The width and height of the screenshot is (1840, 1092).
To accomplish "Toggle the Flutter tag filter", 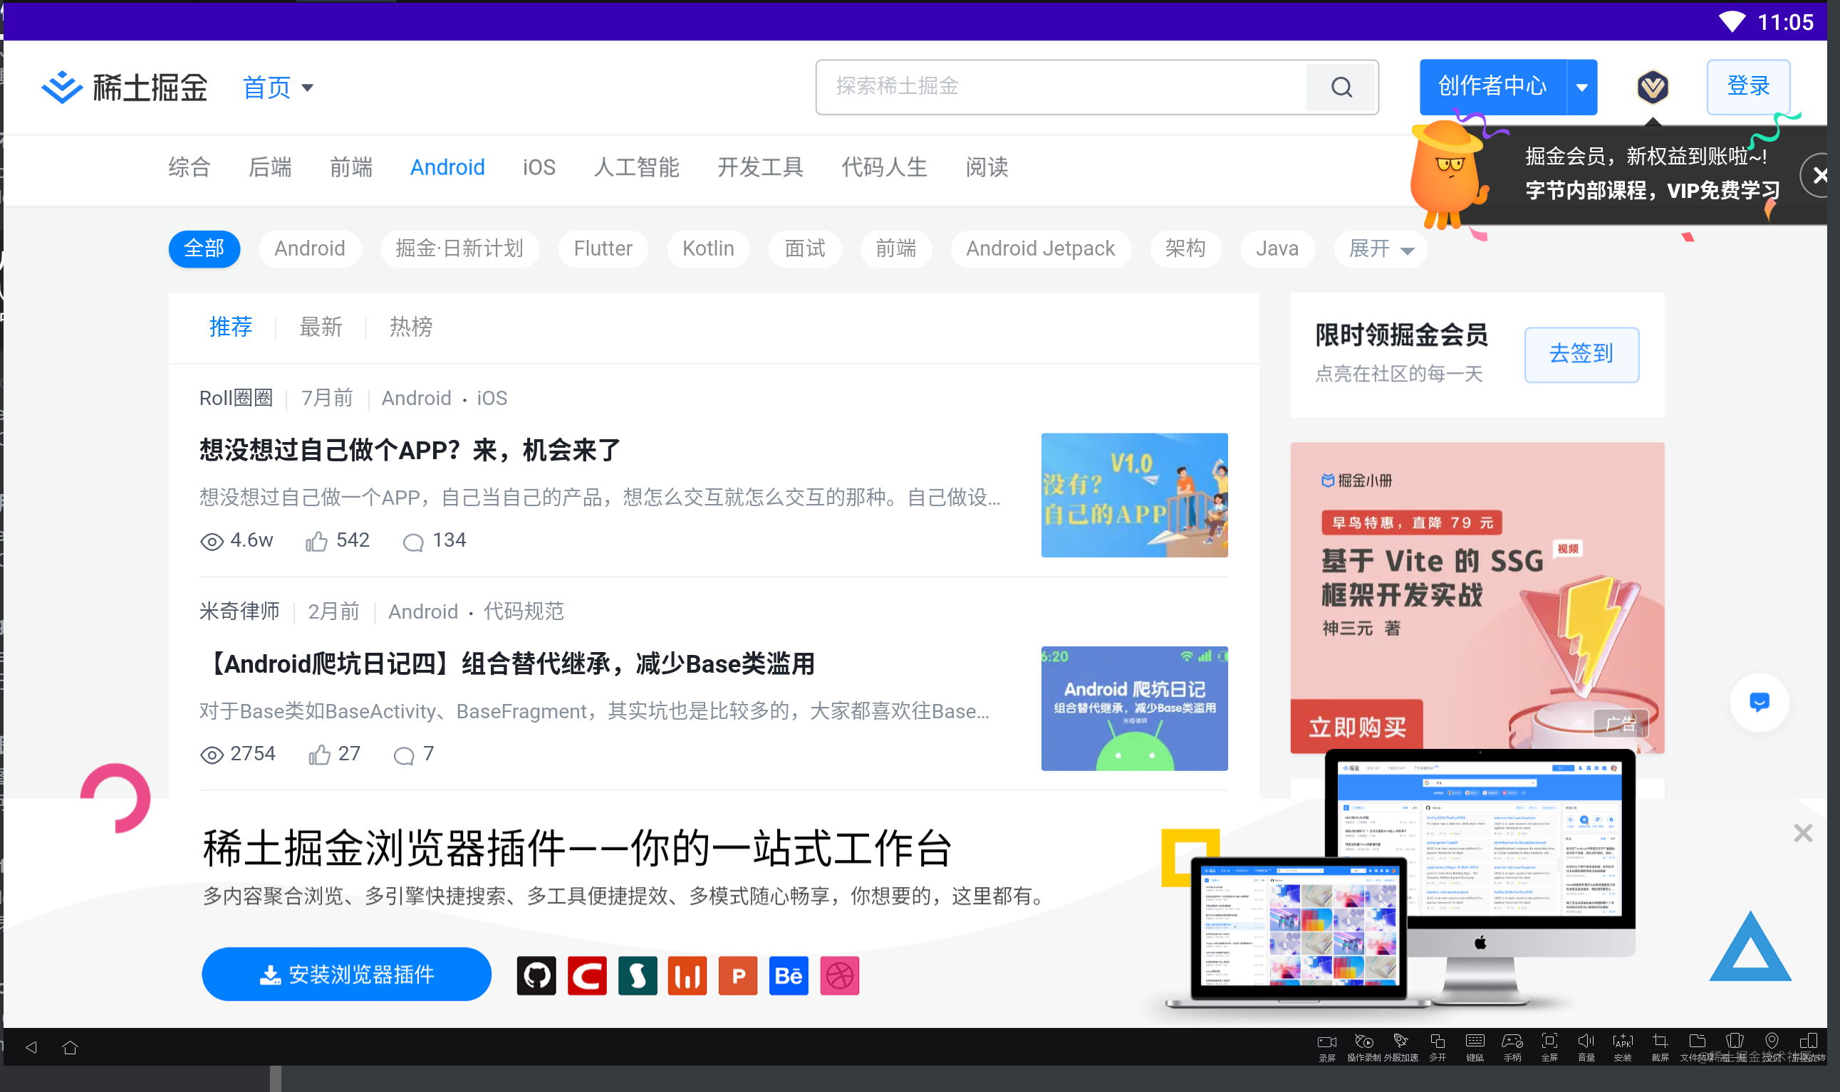I will [602, 248].
